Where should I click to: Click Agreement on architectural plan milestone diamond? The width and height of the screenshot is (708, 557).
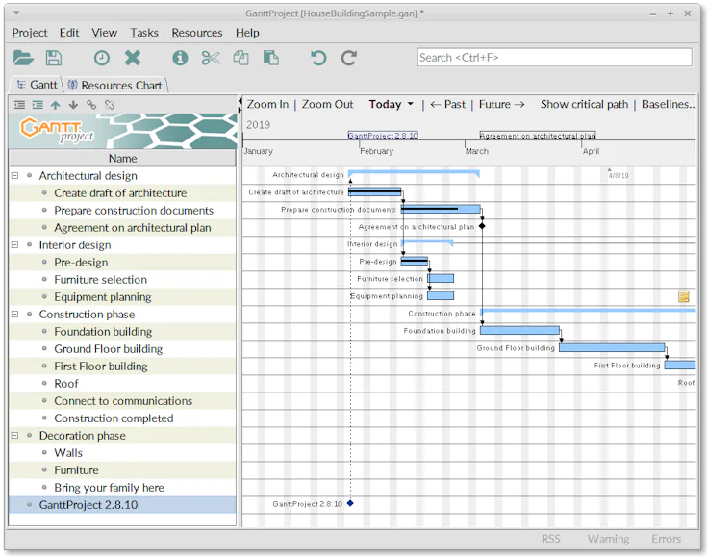(482, 226)
